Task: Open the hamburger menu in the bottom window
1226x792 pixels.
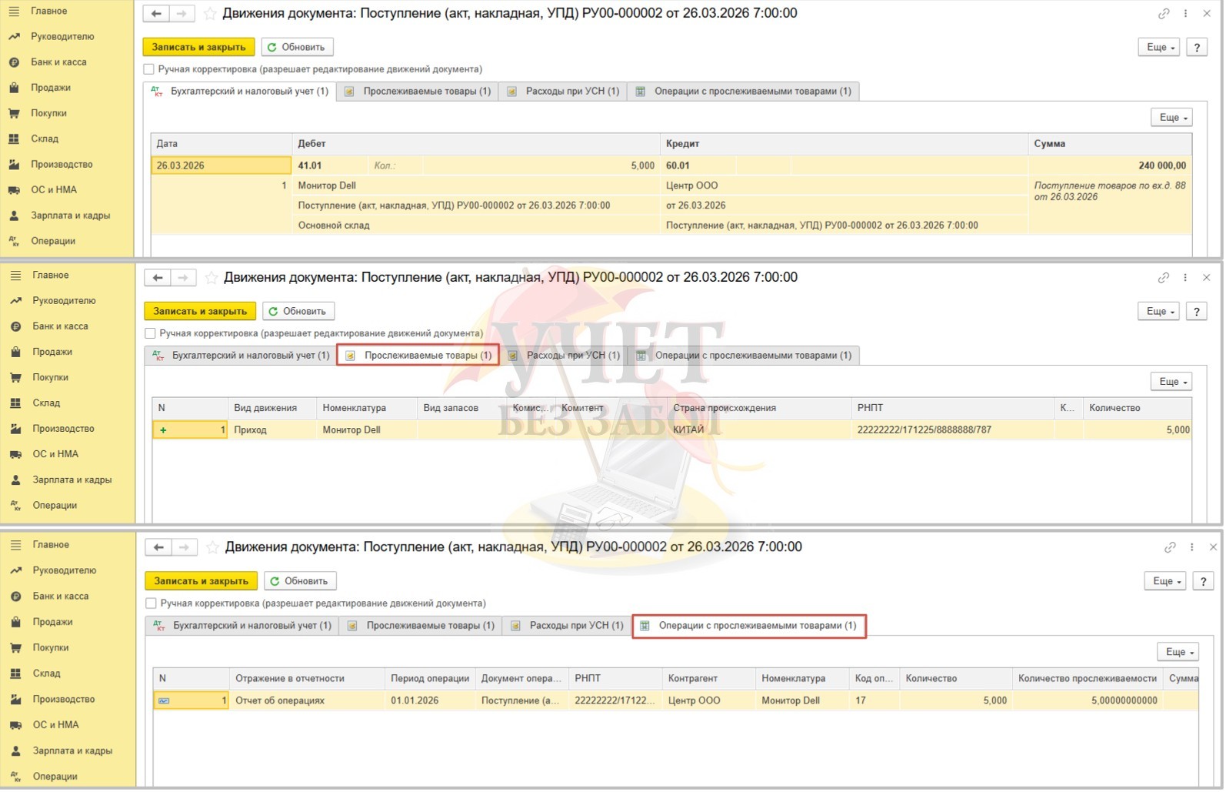Action: pyautogui.click(x=15, y=546)
